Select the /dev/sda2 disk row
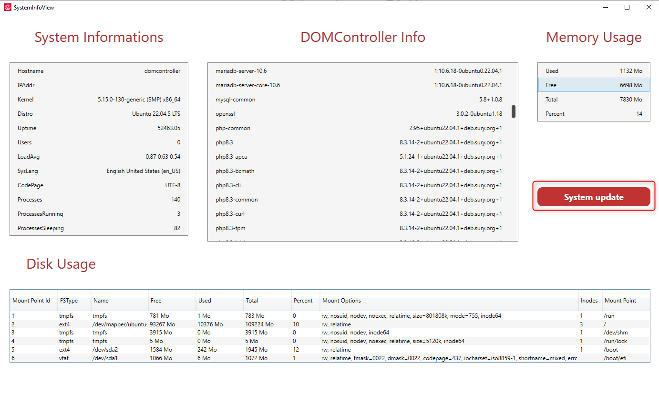The height and width of the screenshot is (394, 659). [x=329, y=350]
